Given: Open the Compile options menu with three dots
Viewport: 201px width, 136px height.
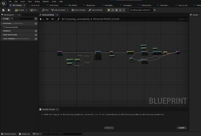Looking at the screenshot, I should (x=26, y=10).
